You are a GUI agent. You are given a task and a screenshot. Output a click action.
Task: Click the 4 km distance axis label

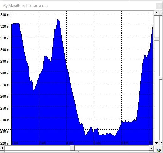pos(70,143)
